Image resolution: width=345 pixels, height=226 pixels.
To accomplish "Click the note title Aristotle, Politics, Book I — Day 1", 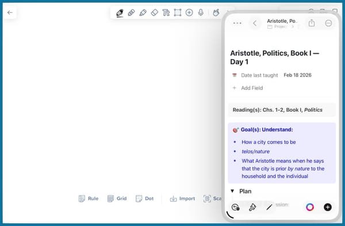I will [x=275, y=57].
